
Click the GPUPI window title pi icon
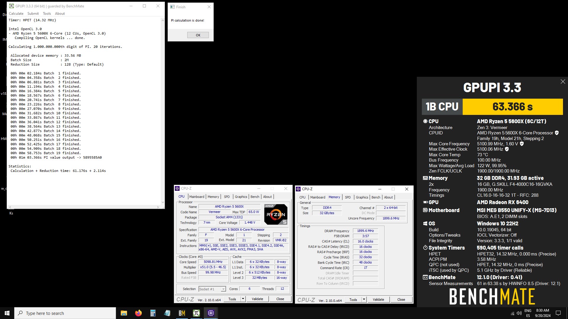tap(11, 6)
